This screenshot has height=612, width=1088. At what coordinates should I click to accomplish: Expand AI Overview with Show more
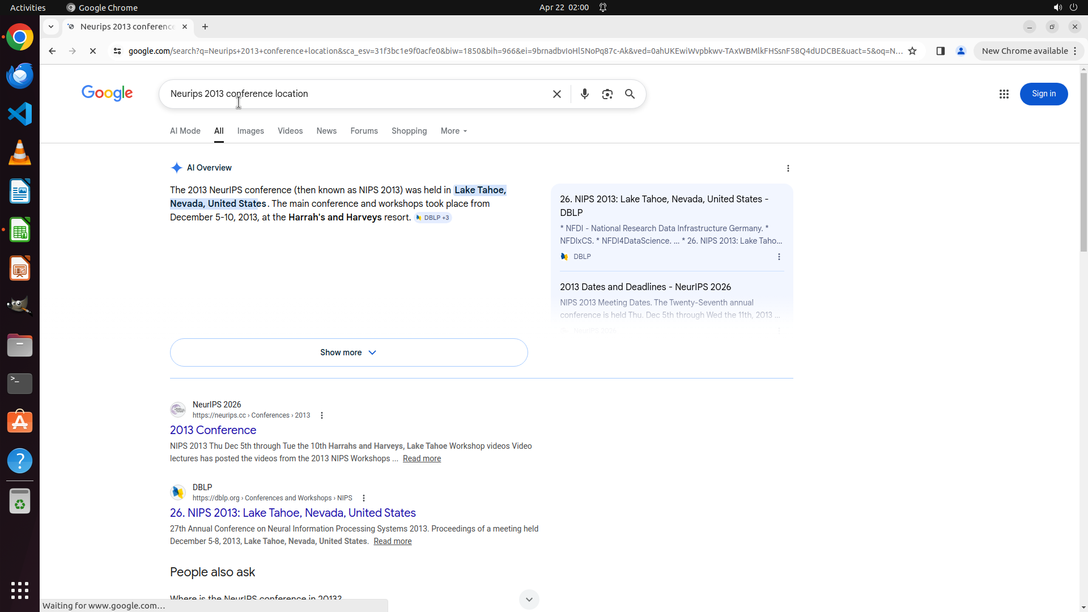tap(348, 352)
